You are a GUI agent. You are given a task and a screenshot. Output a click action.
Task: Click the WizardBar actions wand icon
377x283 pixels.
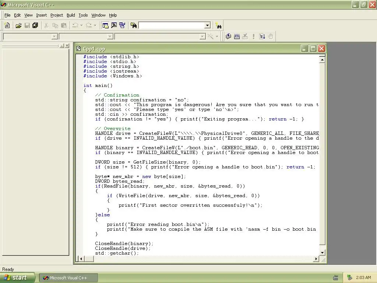pyautogui.click(x=211, y=36)
